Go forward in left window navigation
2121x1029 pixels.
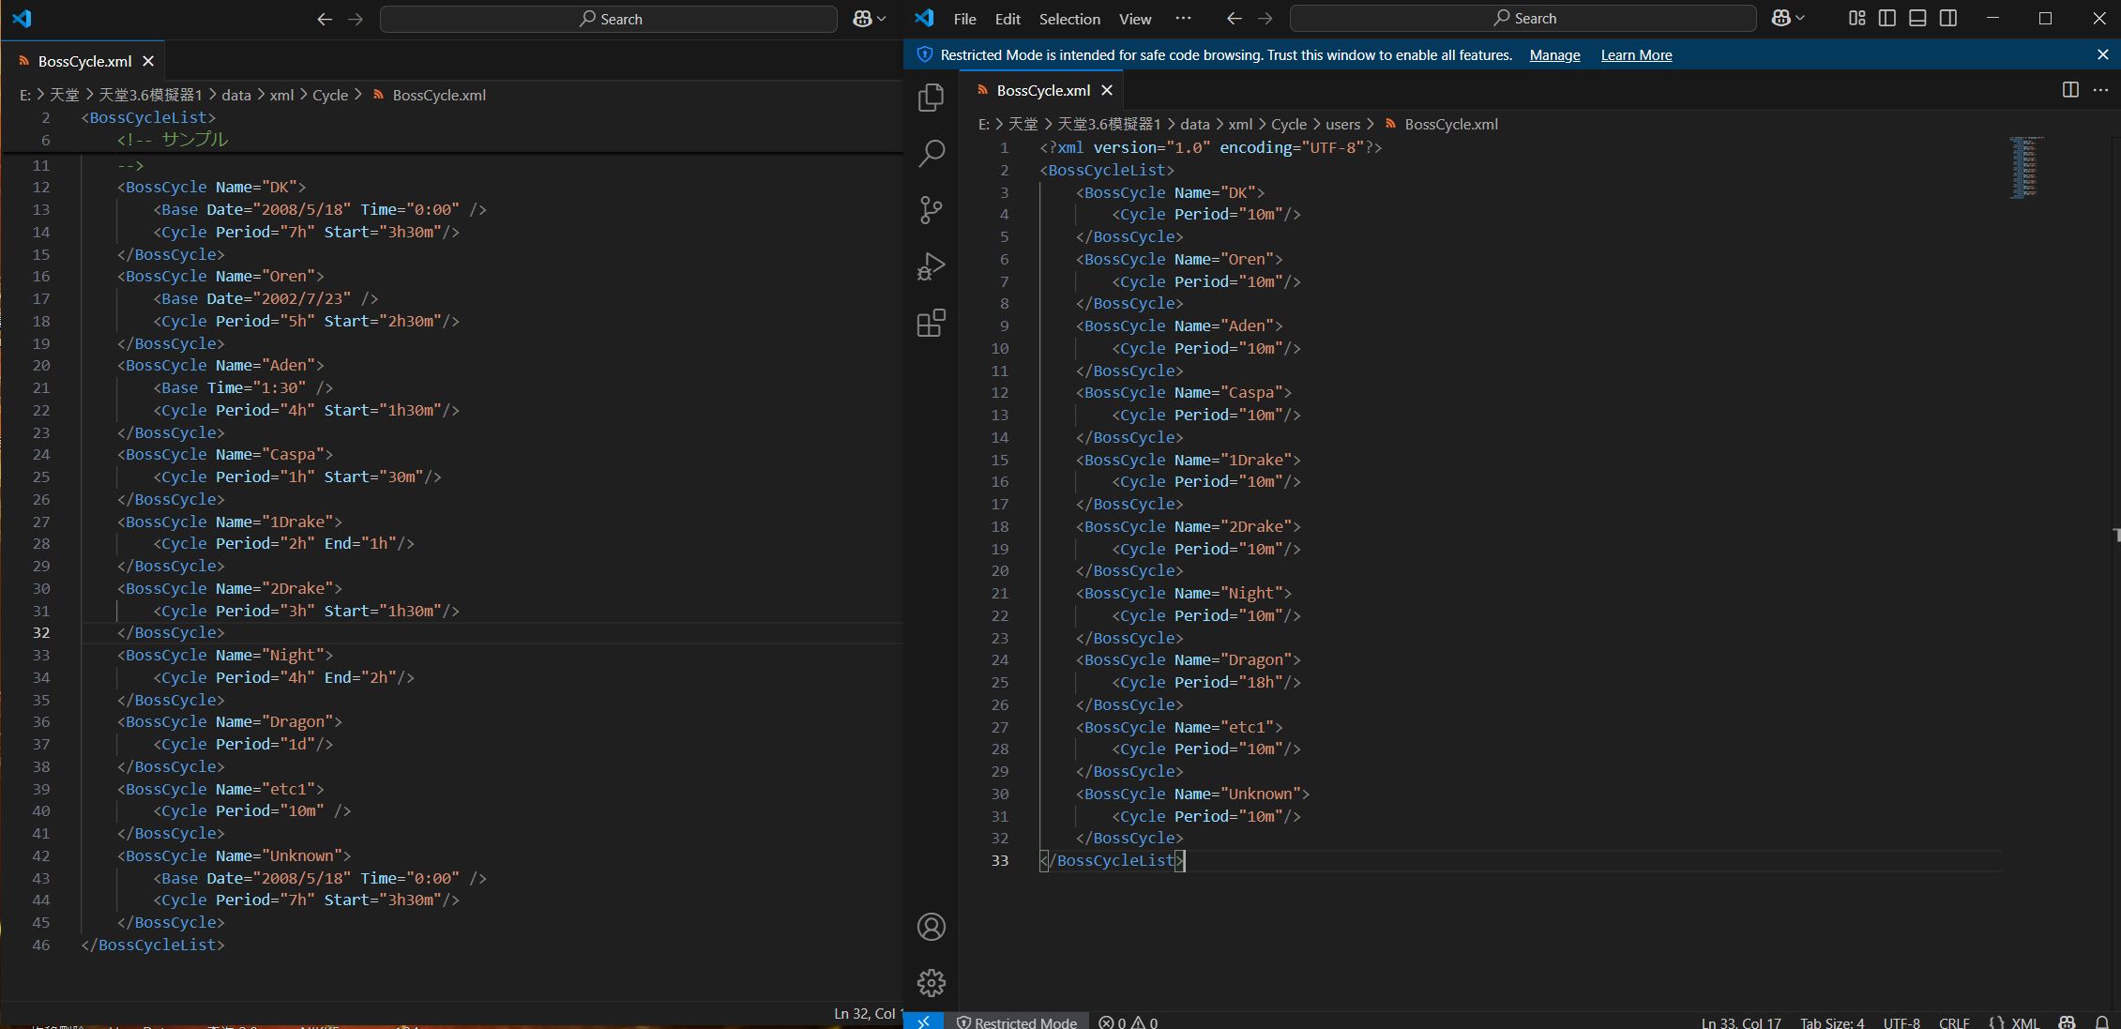(x=356, y=19)
